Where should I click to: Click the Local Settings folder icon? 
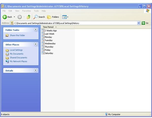point(7,50)
